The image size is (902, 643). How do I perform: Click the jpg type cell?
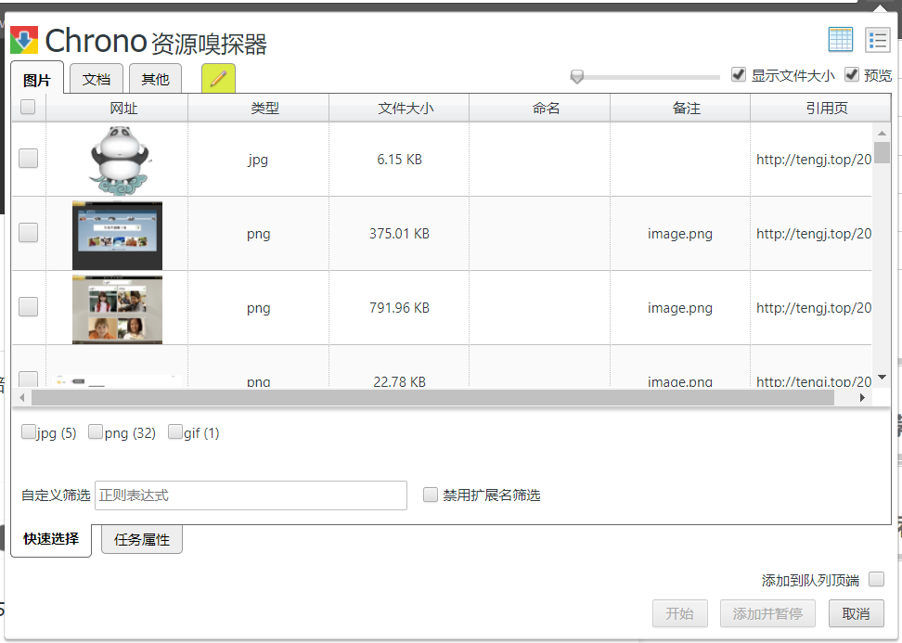[258, 160]
